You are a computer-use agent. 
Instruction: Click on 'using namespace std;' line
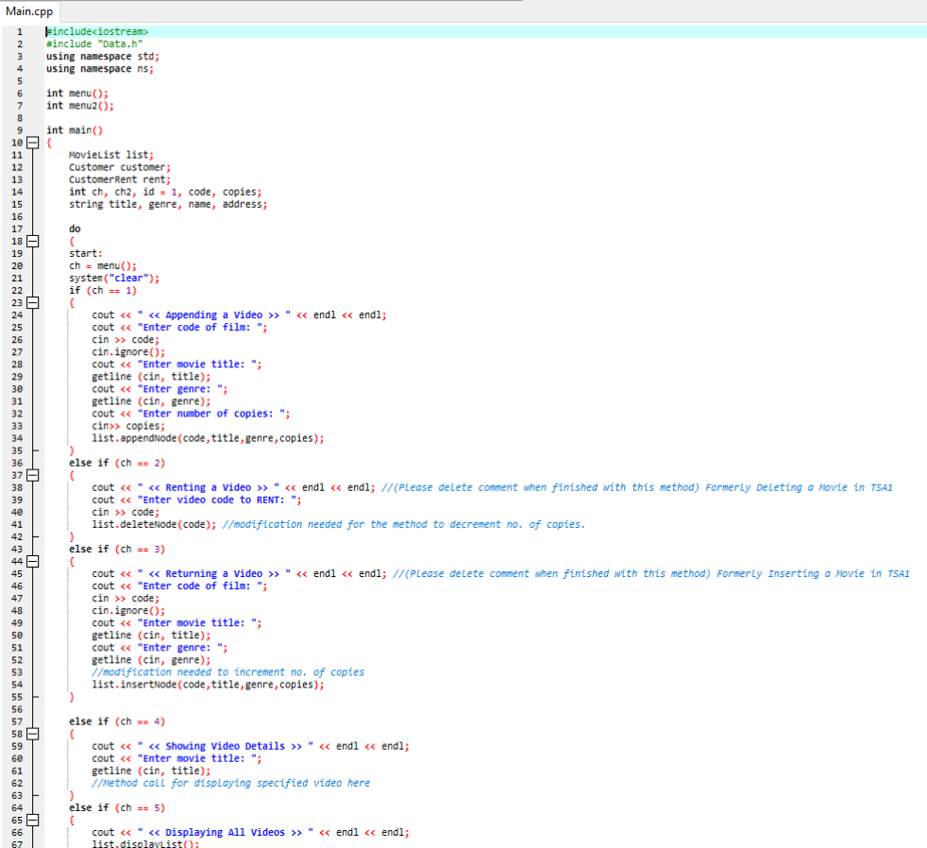click(103, 56)
